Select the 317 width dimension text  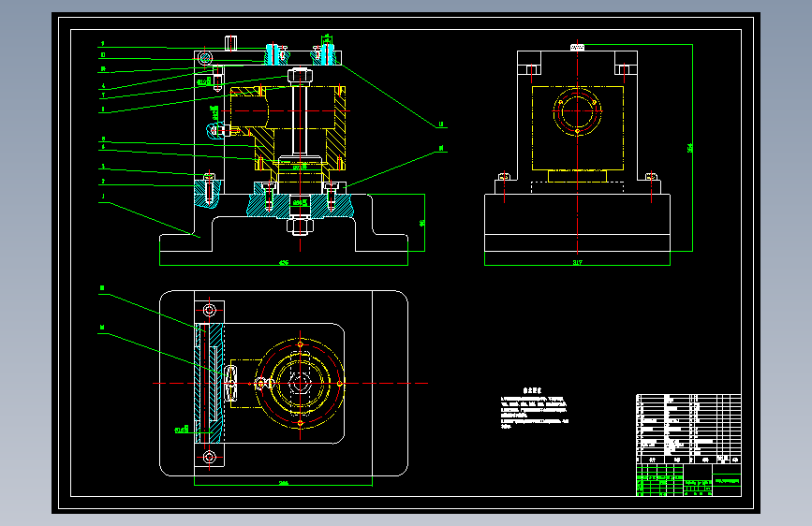click(578, 262)
